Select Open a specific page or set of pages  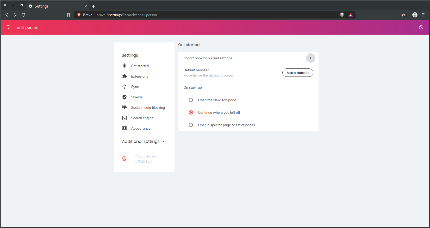191,125
